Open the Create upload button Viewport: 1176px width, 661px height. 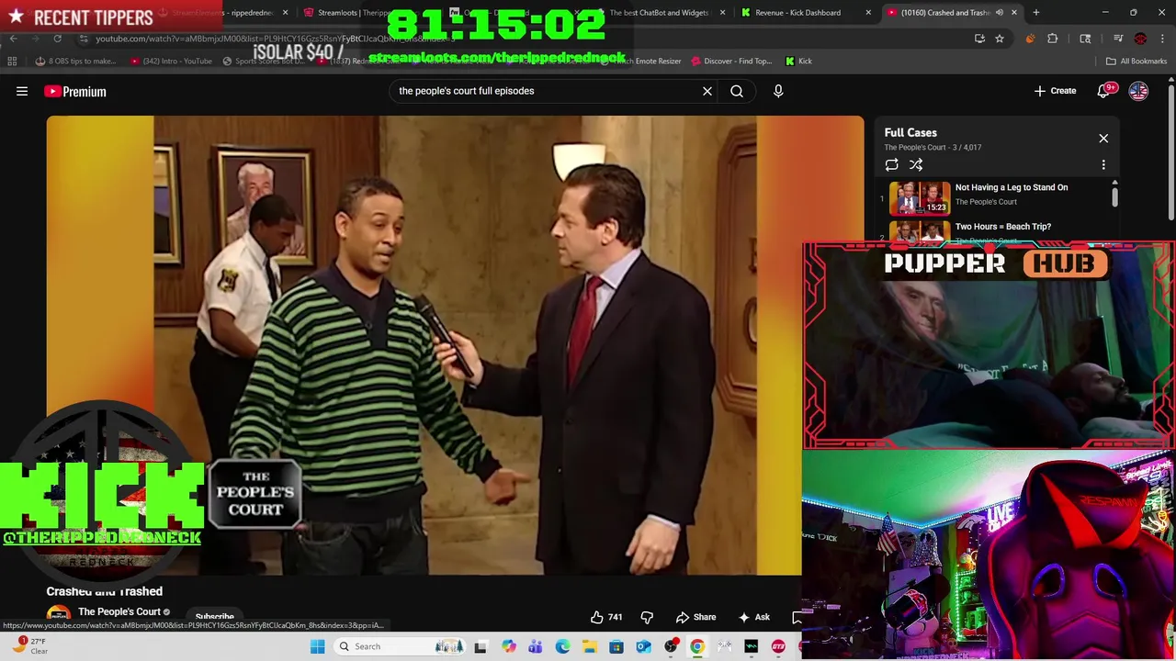pyautogui.click(x=1055, y=91)
